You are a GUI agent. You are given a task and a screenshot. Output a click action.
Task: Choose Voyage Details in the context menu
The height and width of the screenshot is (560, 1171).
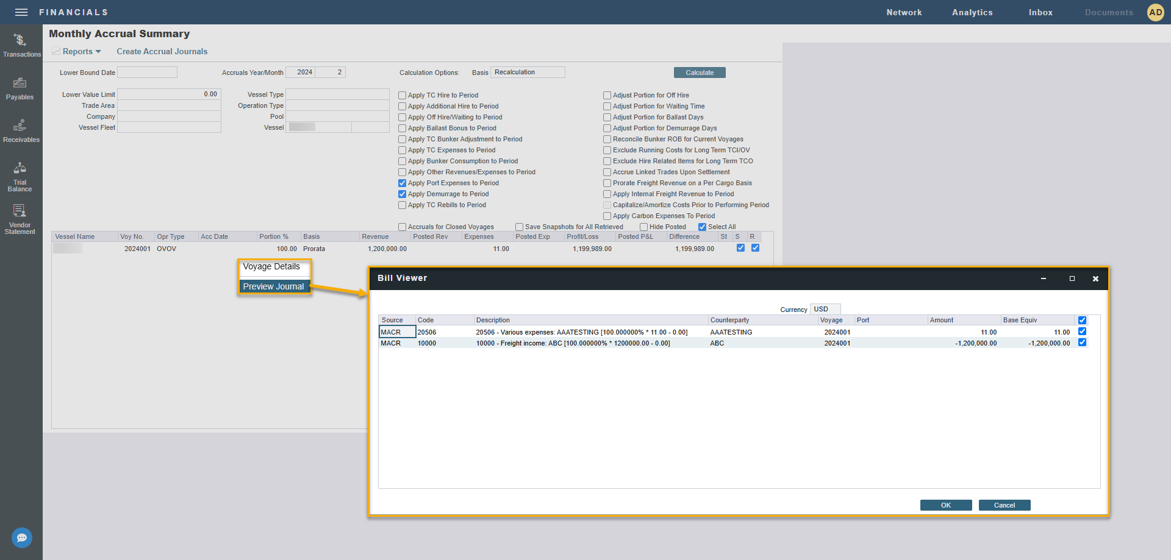pyautogui.click(x=271, y=267)
